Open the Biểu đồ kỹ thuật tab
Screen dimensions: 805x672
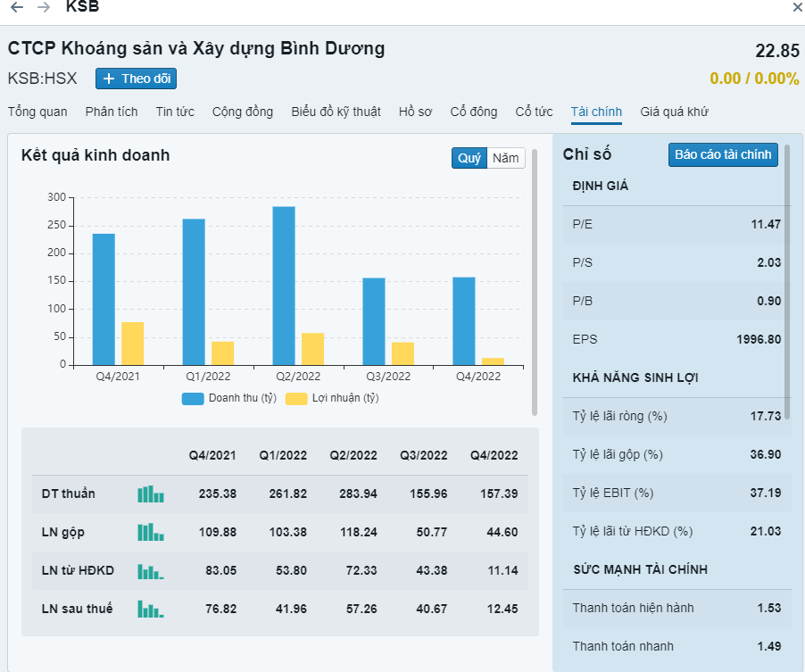[x=336, y=112]
